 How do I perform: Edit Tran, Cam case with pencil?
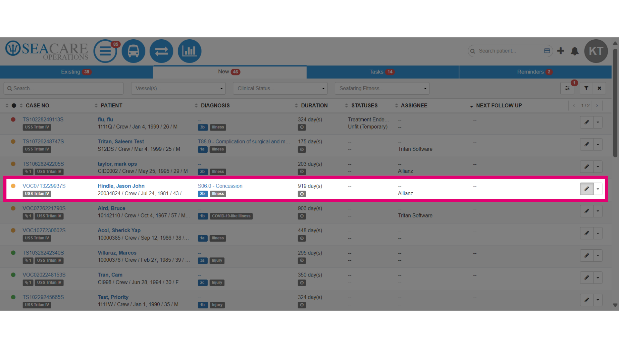[587, 278]
